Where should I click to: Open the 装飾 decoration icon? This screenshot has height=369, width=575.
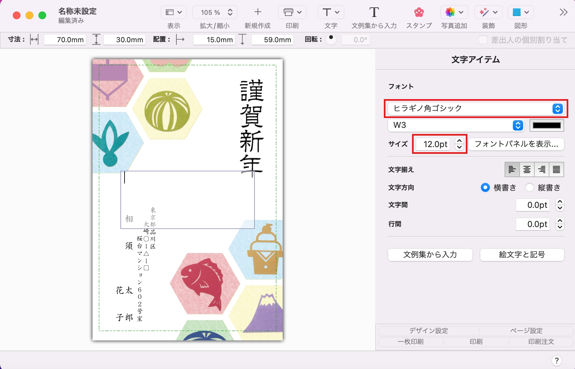[x=484, y=12]
